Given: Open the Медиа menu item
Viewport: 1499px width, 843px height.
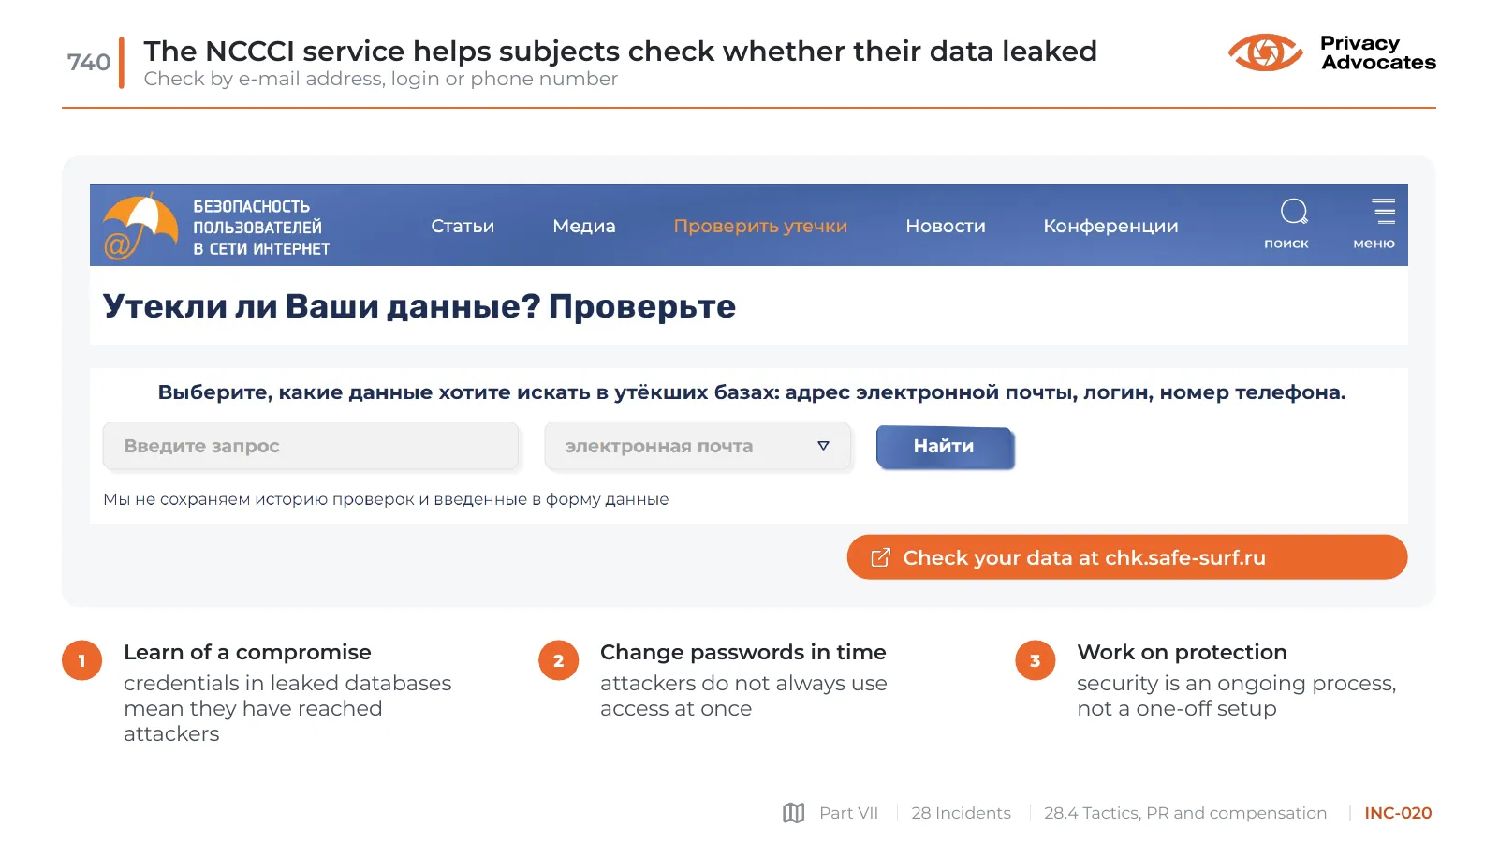Looking at the screenshot, I should coord(584,226).
